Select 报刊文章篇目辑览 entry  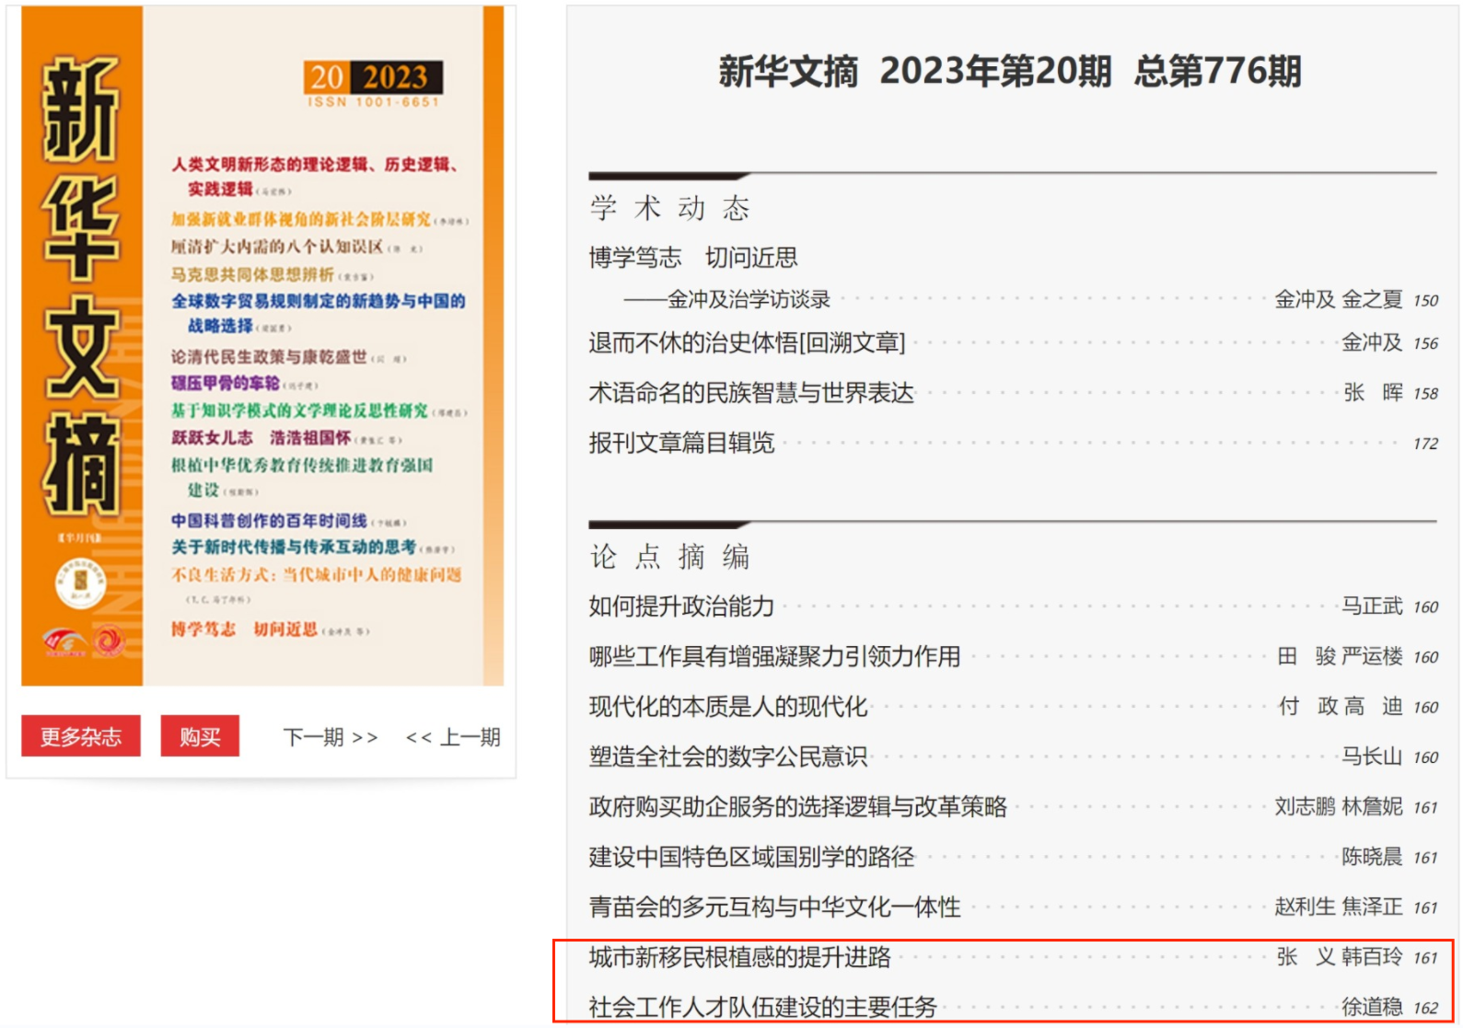681,444
